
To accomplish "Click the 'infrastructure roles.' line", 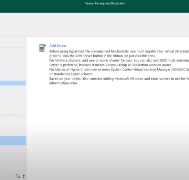I will point(64,83).
